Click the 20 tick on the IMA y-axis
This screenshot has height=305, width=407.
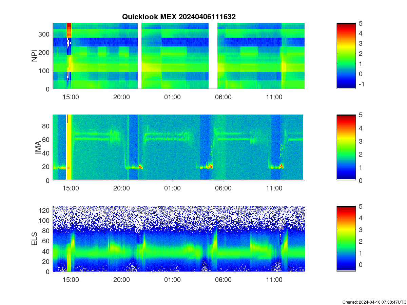pyautogui.click(x=46, y=167)
